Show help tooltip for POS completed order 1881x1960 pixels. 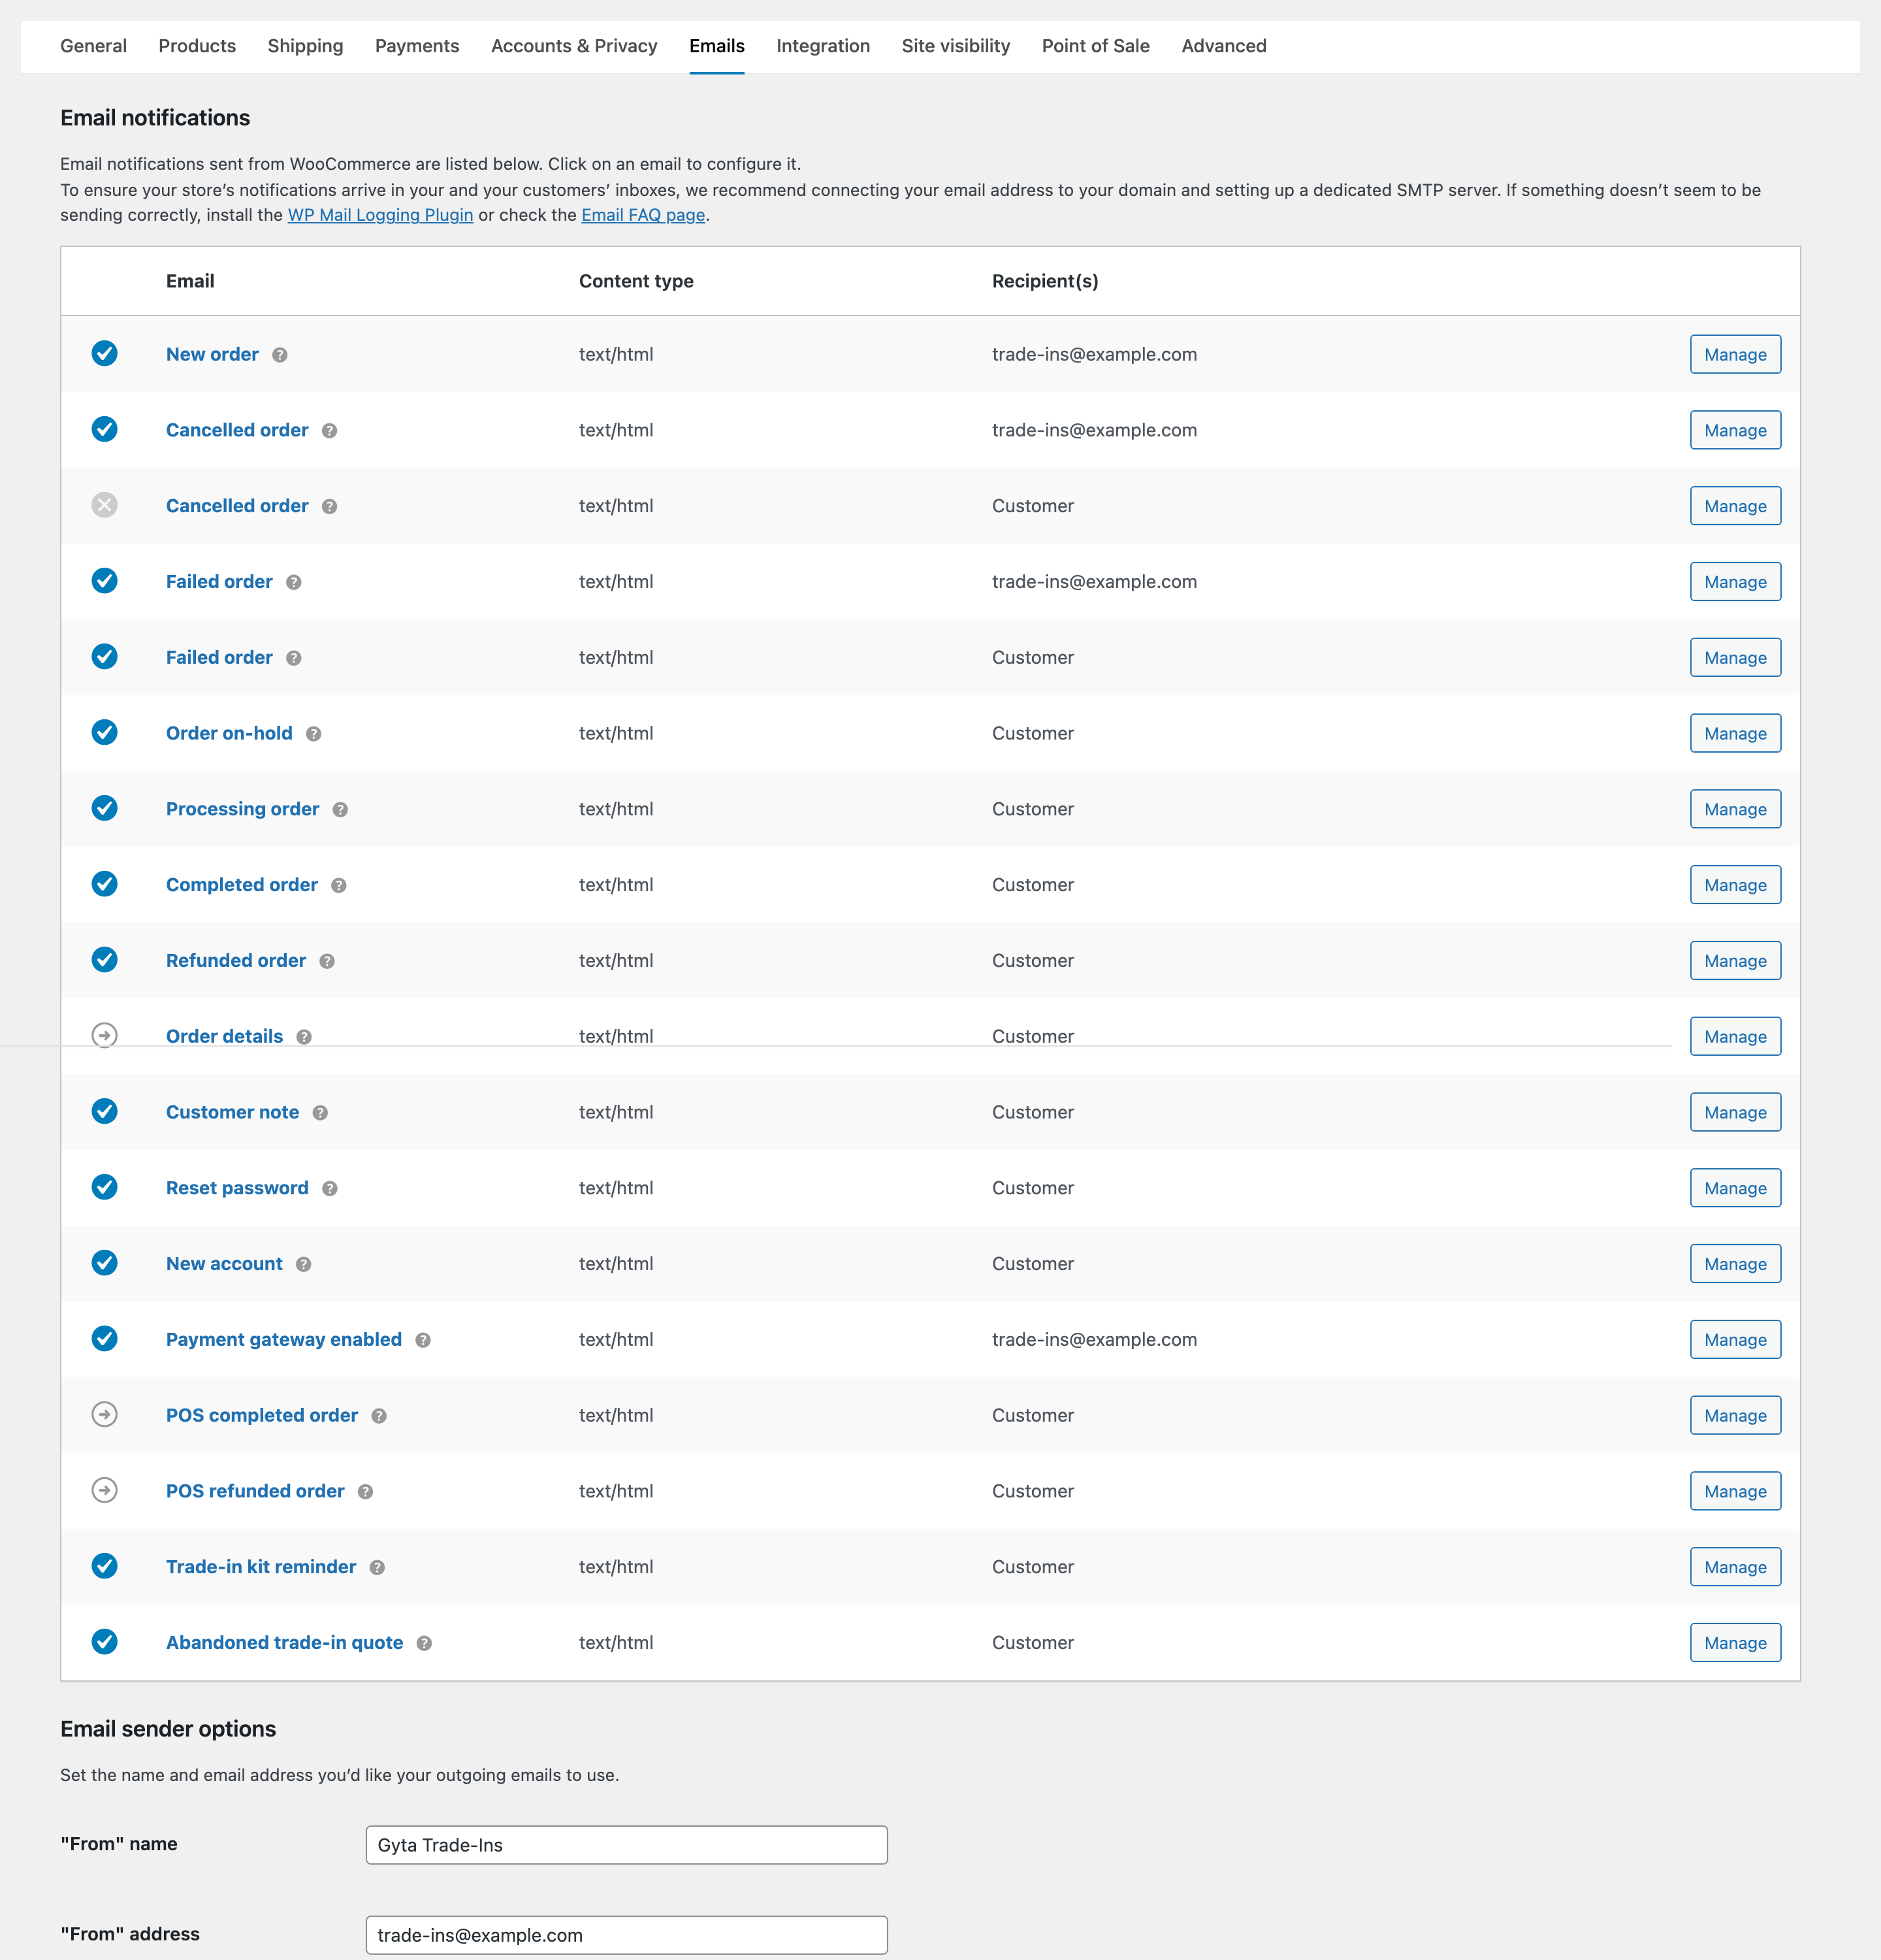[379, 1416]
